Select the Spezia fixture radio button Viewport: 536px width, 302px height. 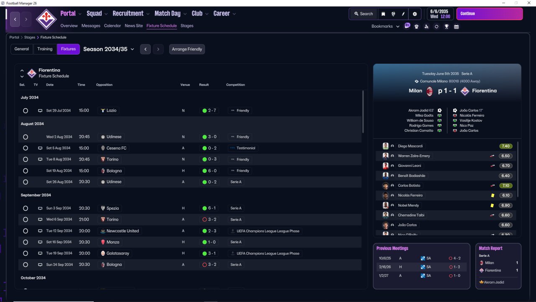click(x=26, y=208)
